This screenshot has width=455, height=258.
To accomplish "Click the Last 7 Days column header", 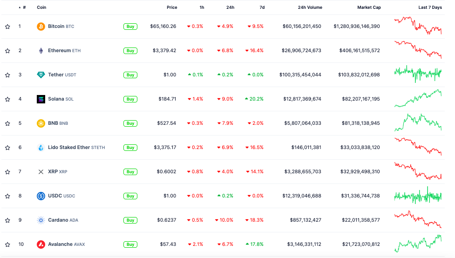I will 430,7.
